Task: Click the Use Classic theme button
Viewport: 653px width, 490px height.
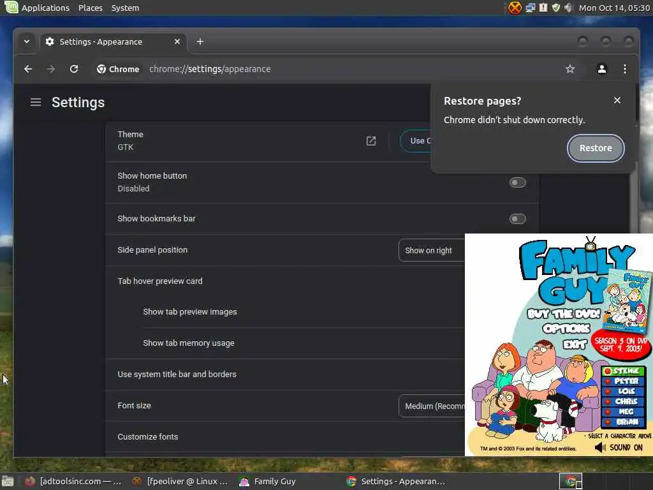Action: click(x=416, y=141)
